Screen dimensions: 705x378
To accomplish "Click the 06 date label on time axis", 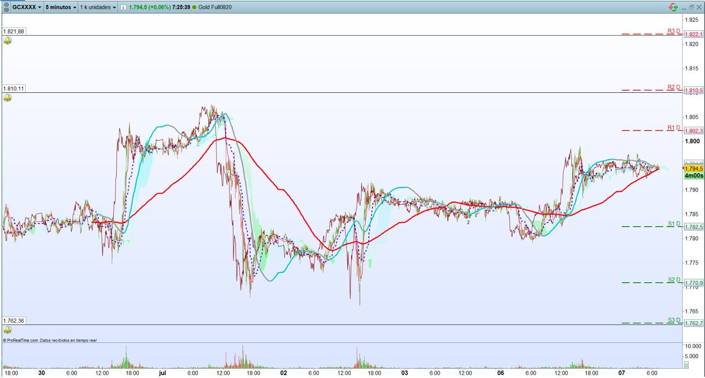I will [501, 373].
